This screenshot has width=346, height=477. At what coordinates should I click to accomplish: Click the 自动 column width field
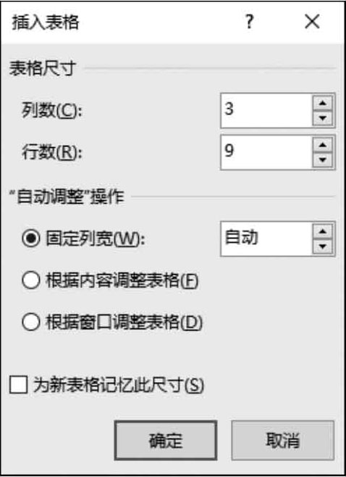tap(266, 238)
